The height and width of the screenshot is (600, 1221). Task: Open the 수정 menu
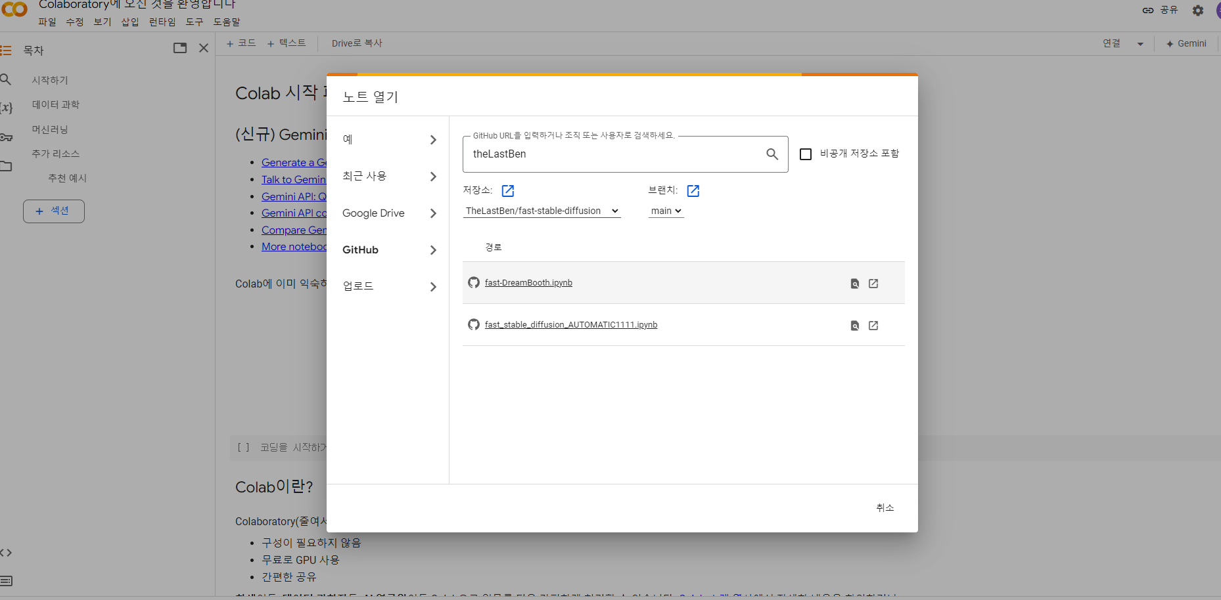[75, 22]
